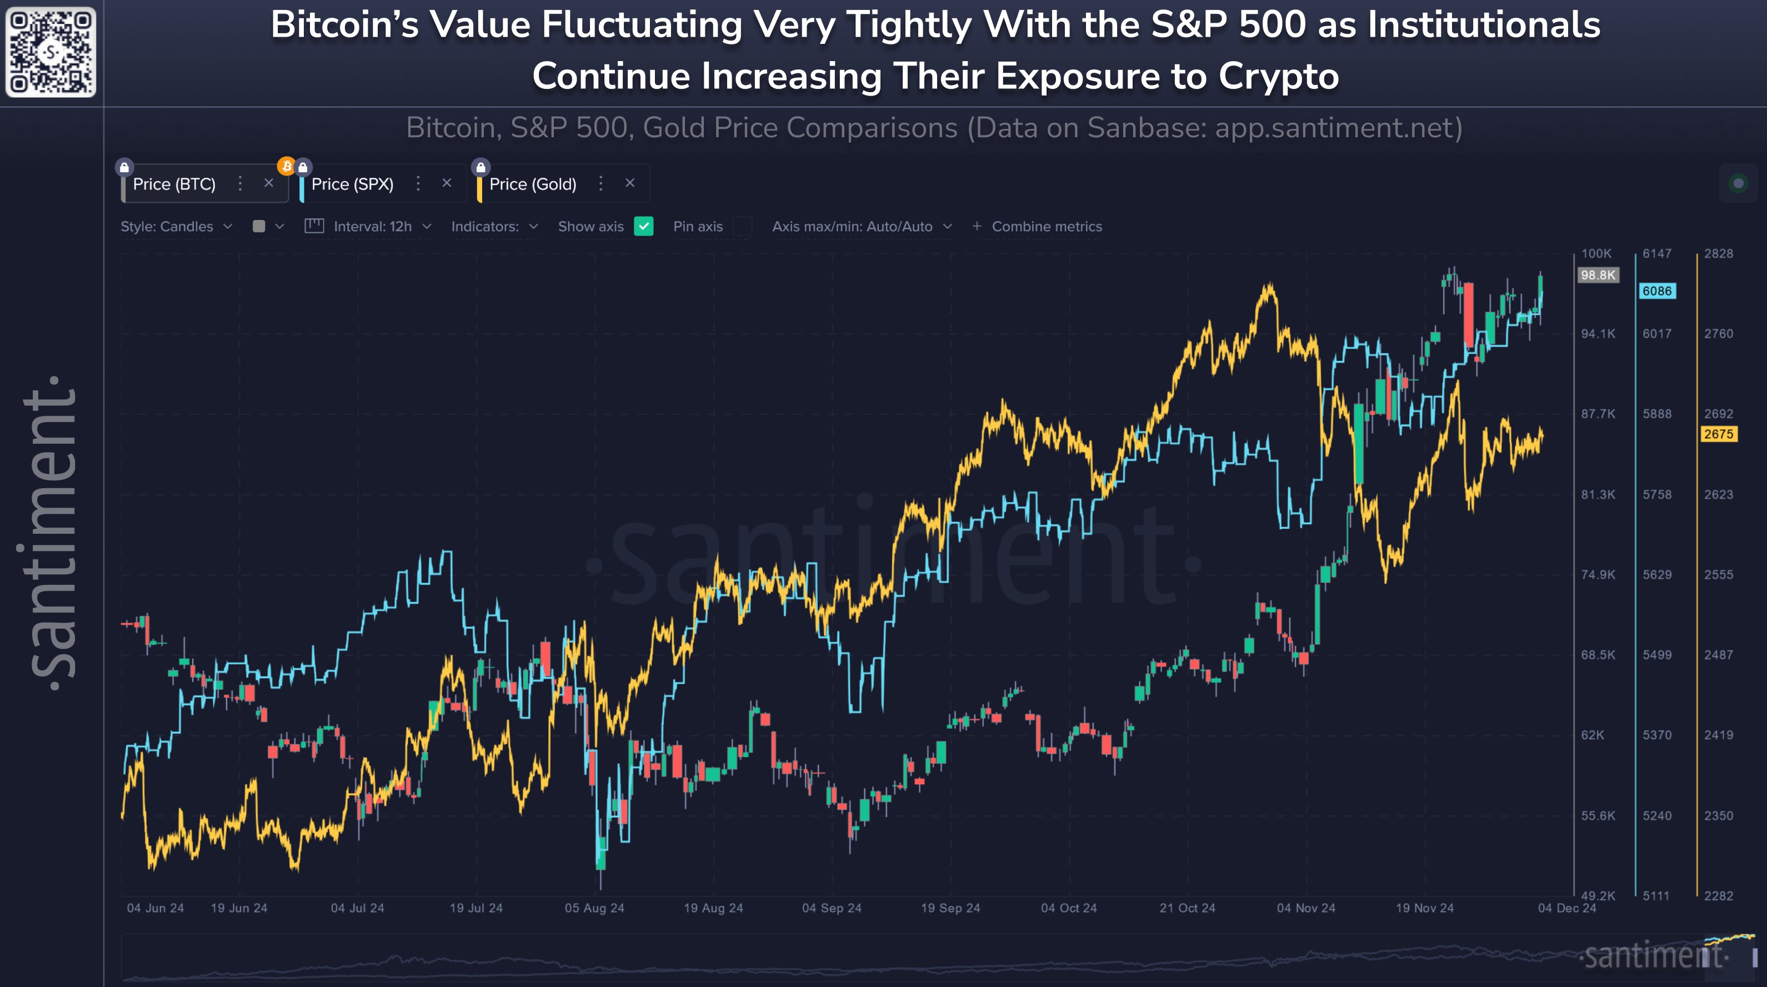This screenshot has width=1767, height=987.
Task: Click the lock icon on Price (BTC)
Action: coord(124,167)
